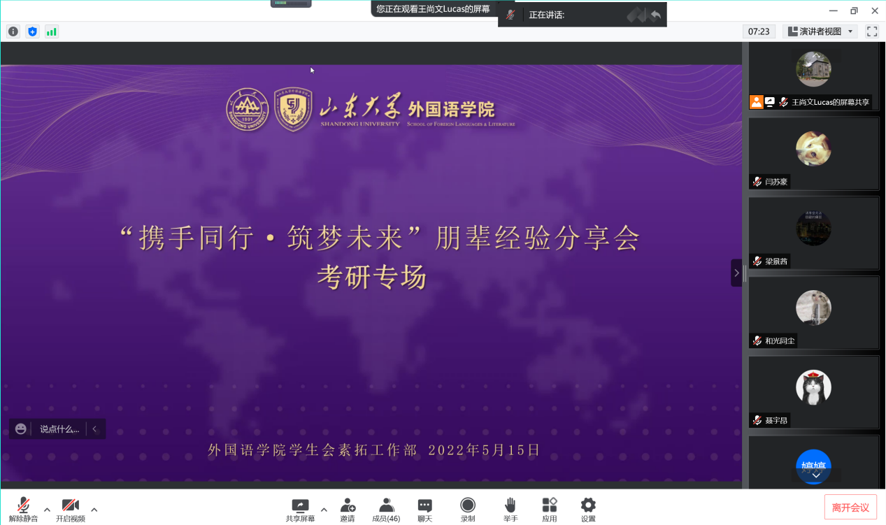Unmute microphone via 解除静音

click(x=23, y=506)
